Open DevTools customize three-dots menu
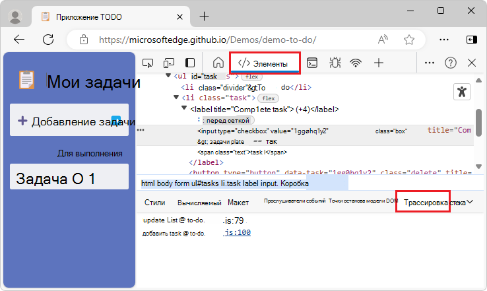This screenshot has height=291, width=487. (429, 63)
